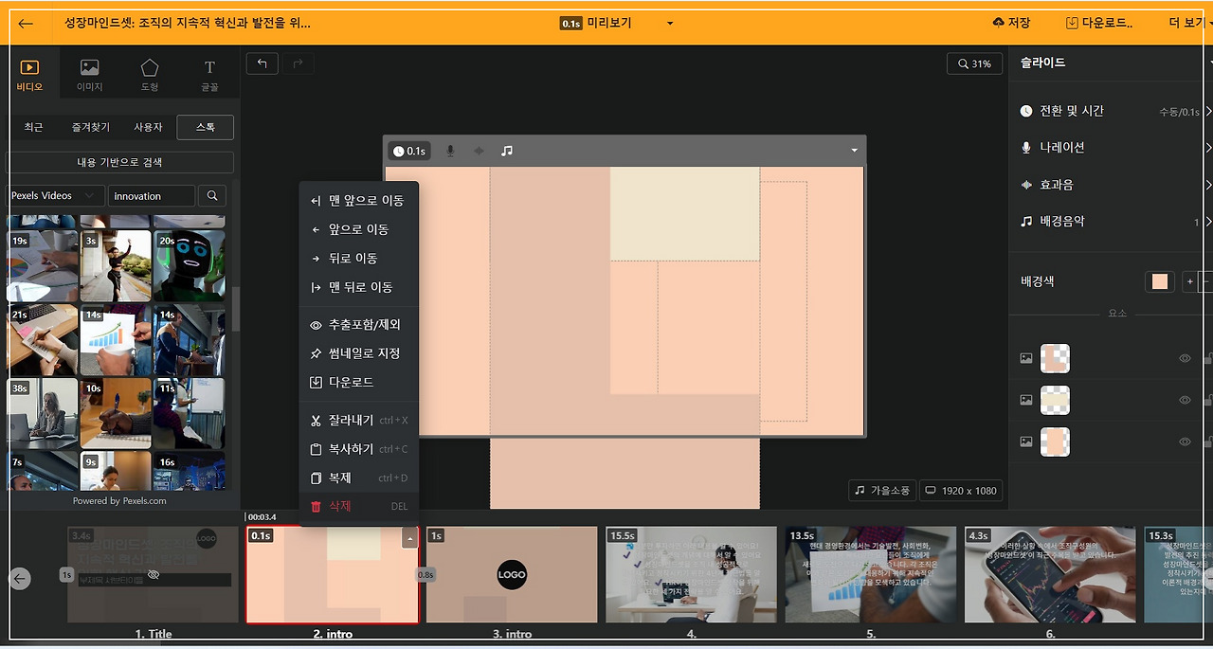The width and height of the screenshot is (1213, 649).
Task: Select the 10s writing hand video
Action: (116, 414)
